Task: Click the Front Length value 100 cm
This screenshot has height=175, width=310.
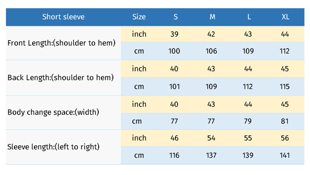Action: (x=174, y=52)
